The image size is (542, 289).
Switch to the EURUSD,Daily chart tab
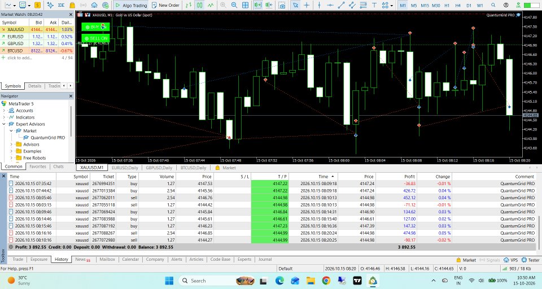tap(125, 168)
